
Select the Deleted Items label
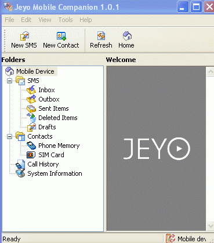tap(58, 118)
